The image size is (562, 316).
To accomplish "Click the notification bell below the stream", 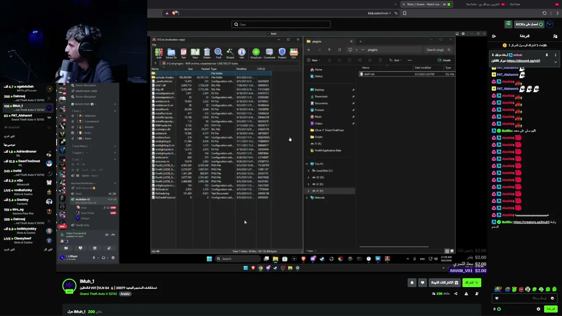I will click(x=412, y=283).
